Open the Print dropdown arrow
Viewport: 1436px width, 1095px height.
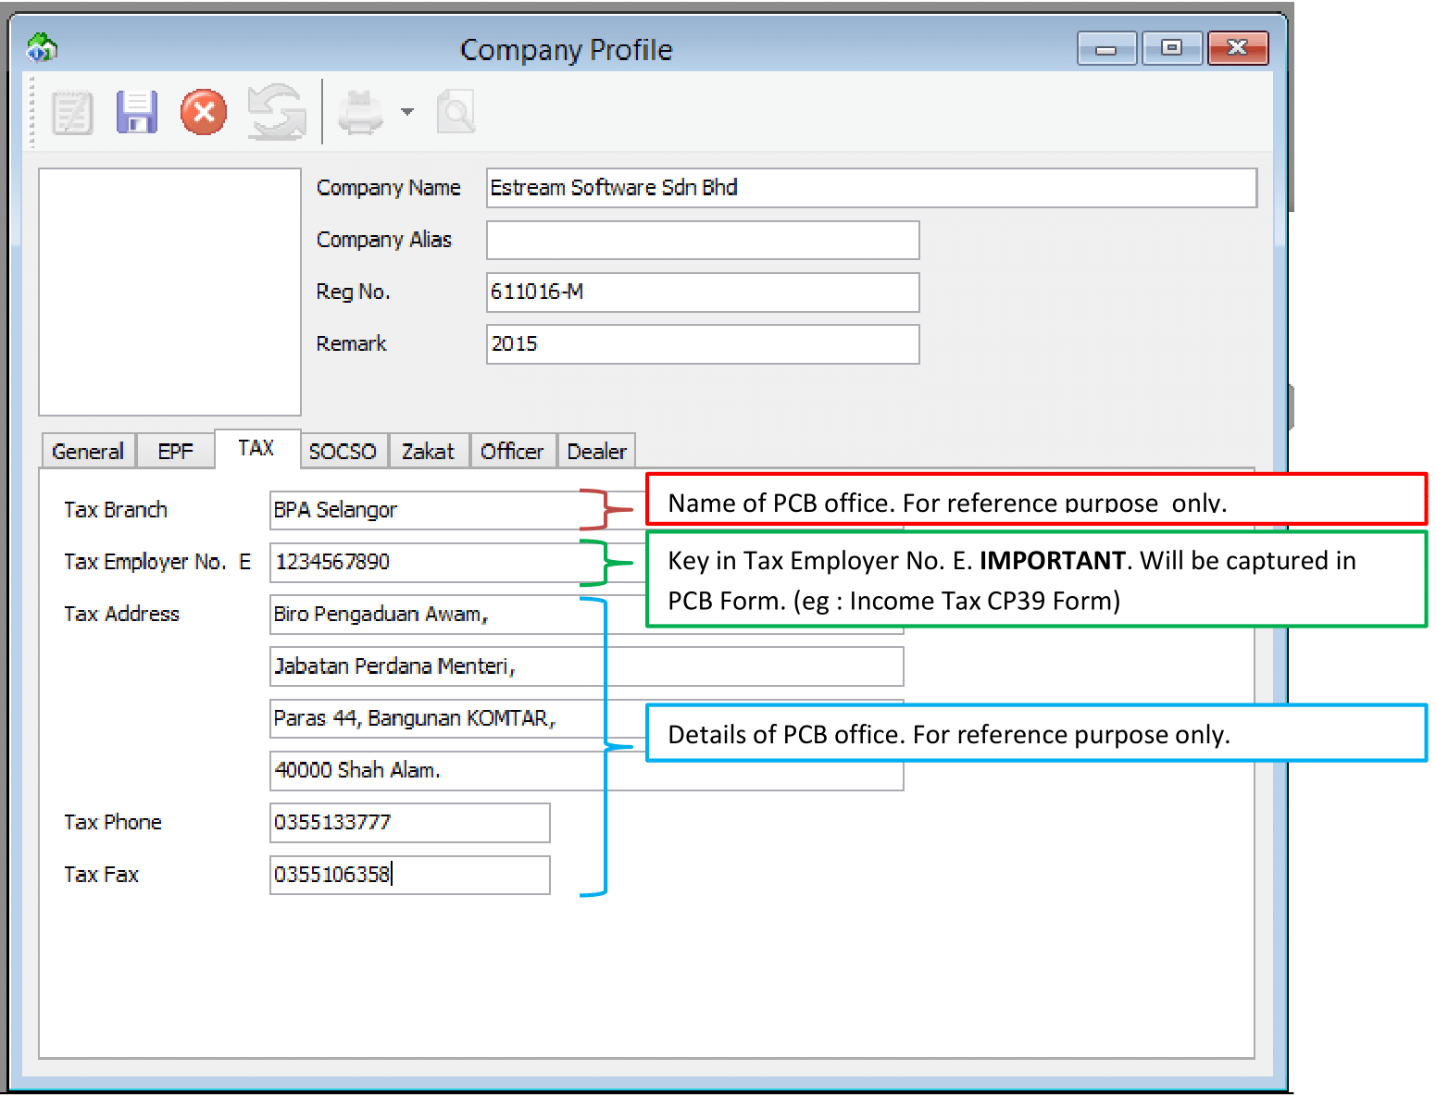click(x=407, y=113)
